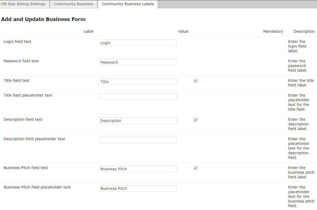
Task: Click the Business Pitch placeholder text input
Action: point(138,188)
